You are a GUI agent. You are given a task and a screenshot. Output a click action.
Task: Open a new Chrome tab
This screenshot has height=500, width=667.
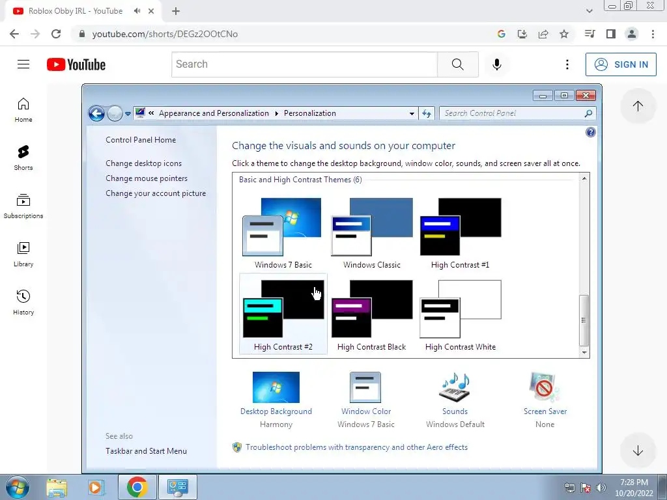[176, 11]
